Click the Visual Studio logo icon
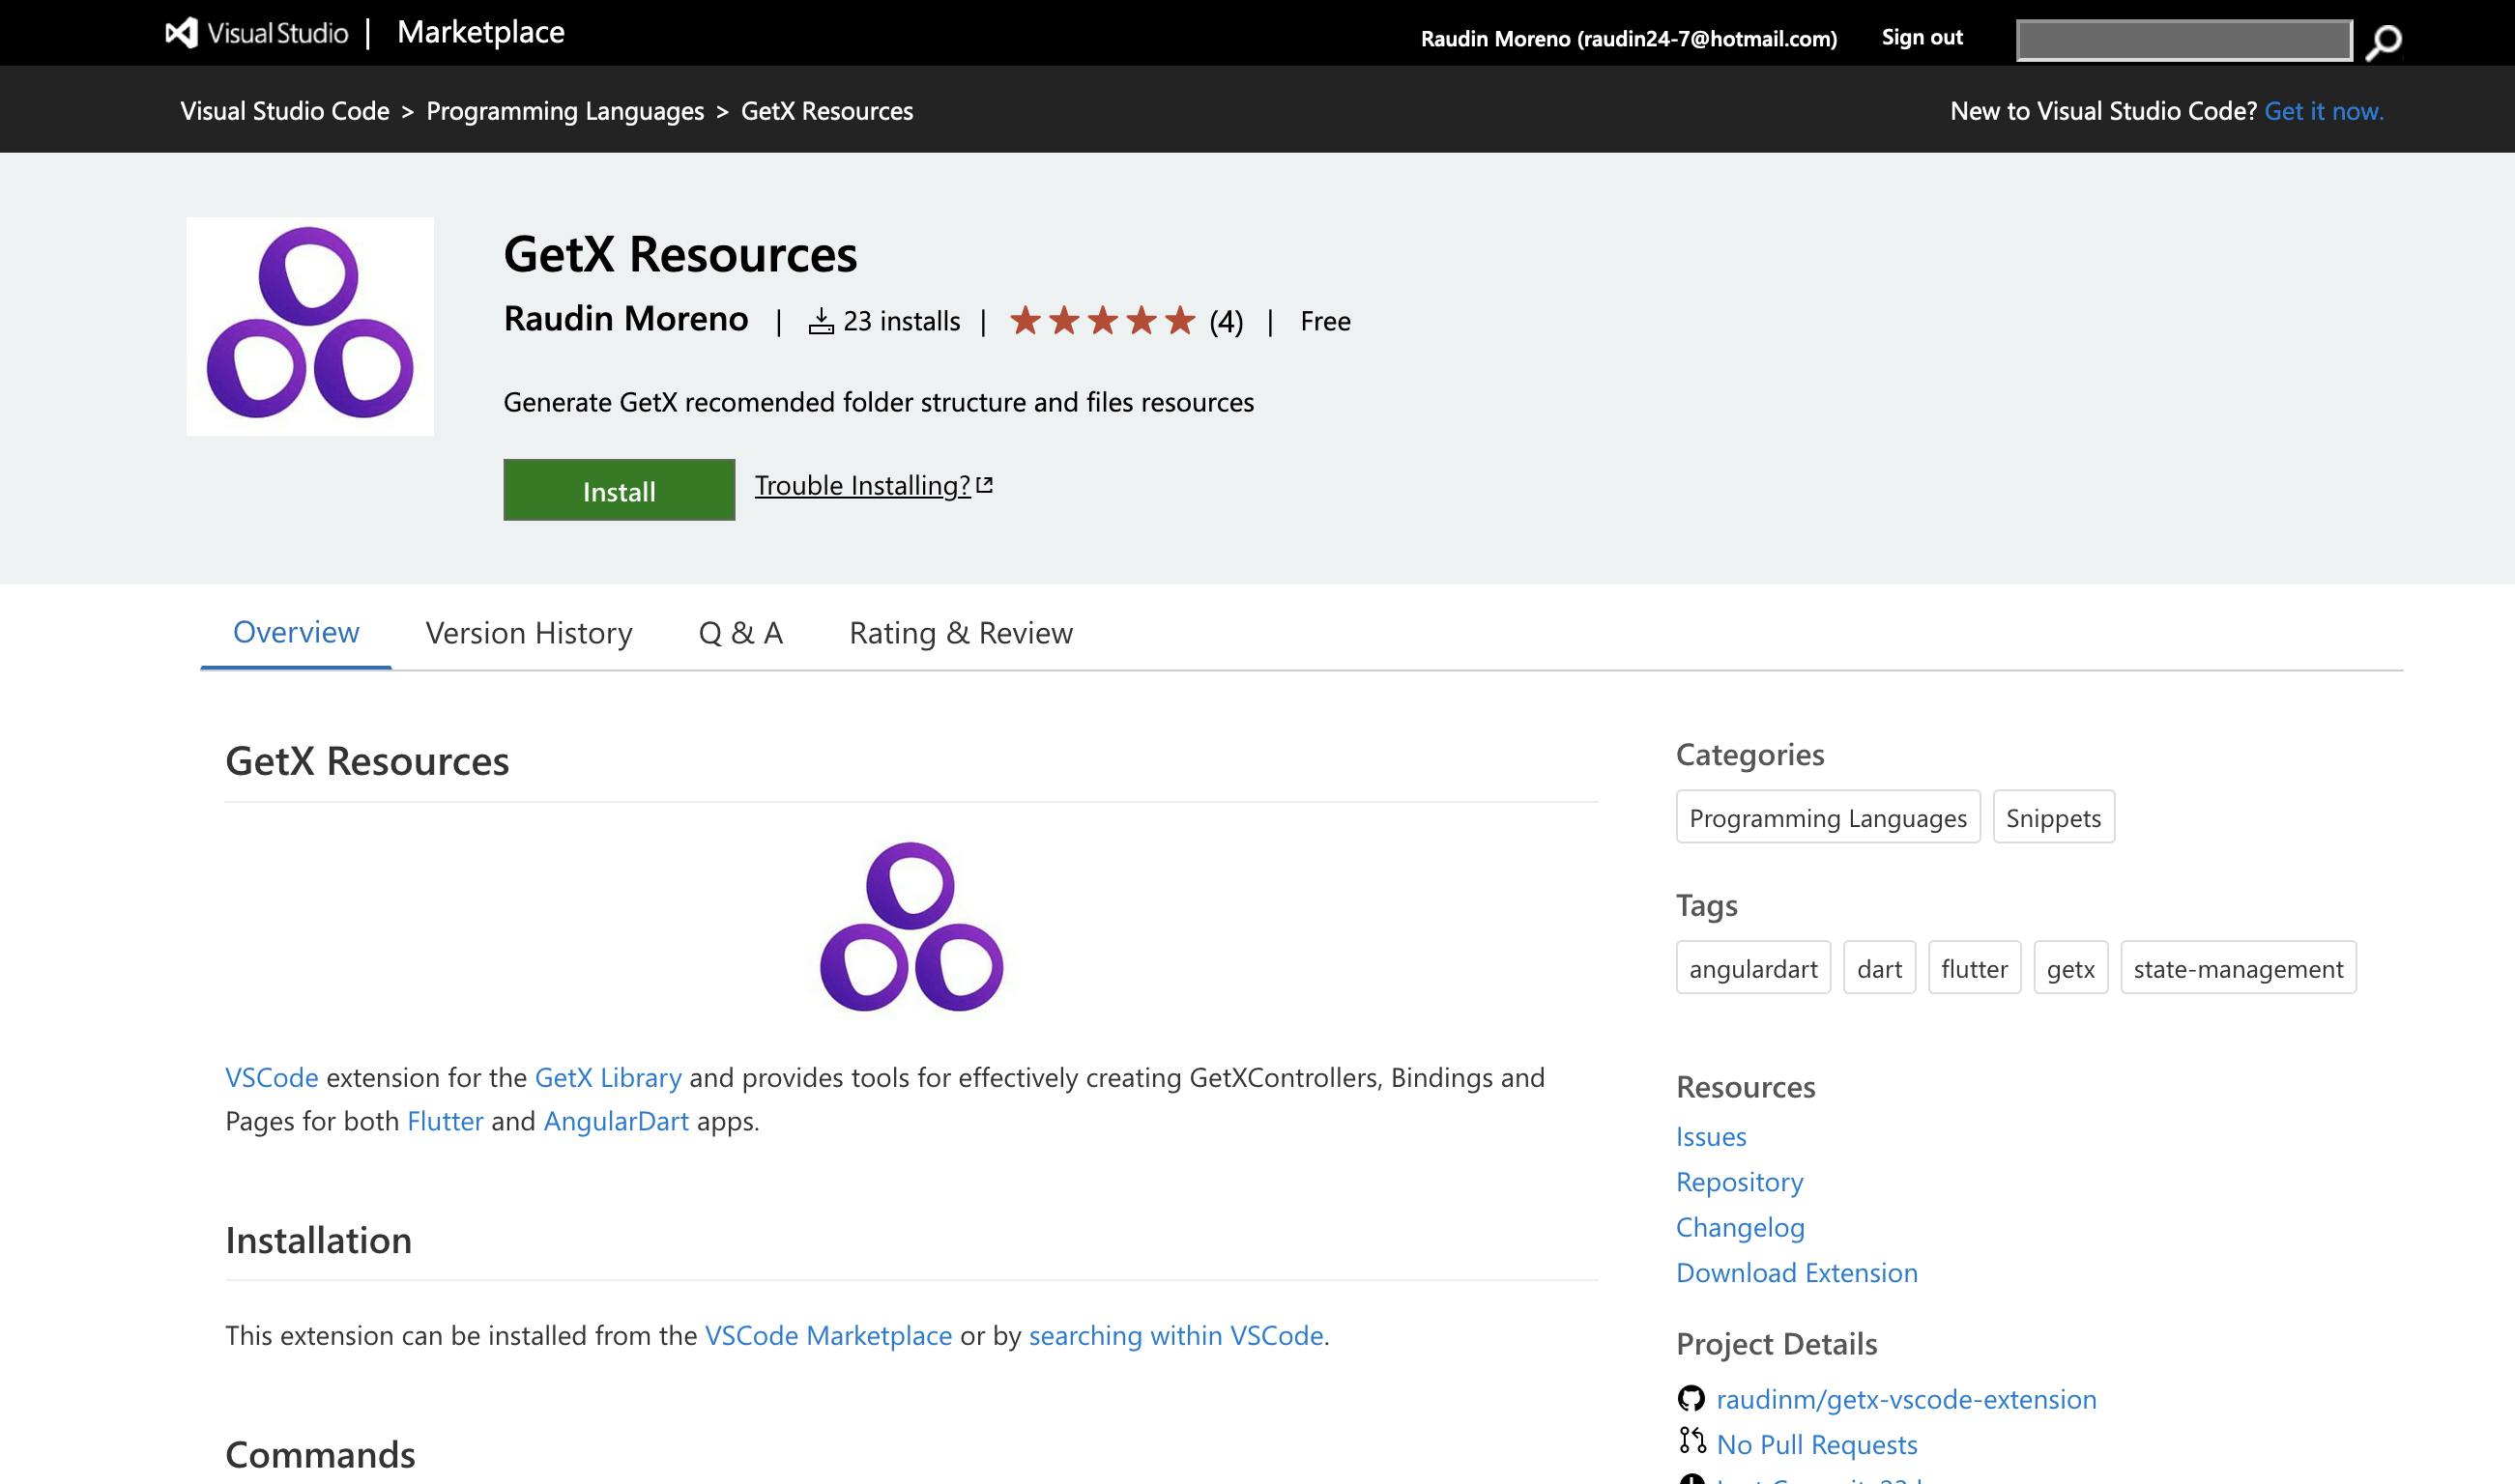Viewport: 2515px width, 1484px height. (x=181, y=33)
